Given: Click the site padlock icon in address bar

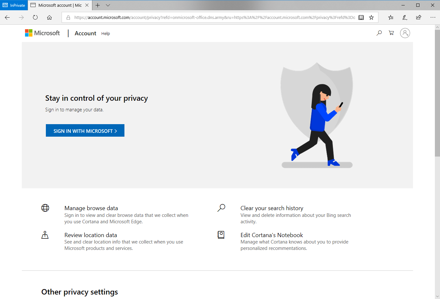Looking at the screenshot, I should point(68,18).
